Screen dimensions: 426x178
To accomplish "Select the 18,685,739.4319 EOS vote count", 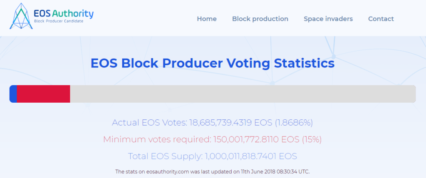I will [230, 123].
